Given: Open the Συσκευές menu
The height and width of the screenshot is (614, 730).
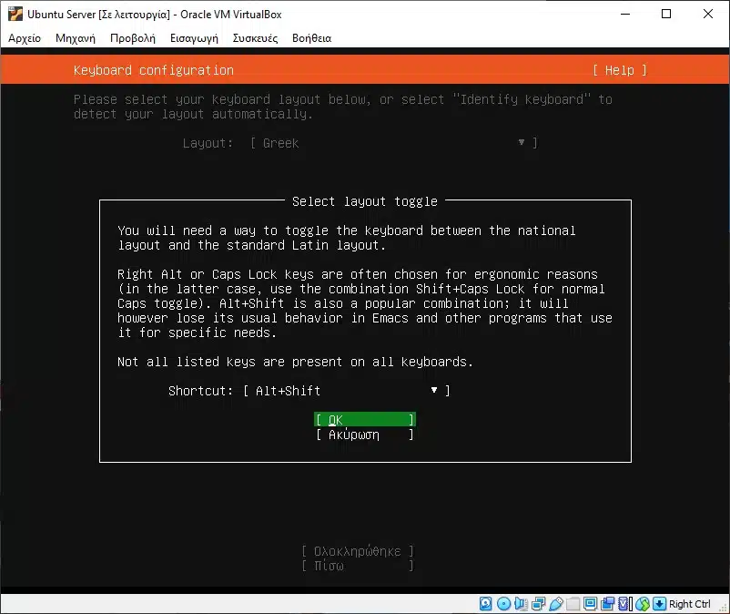Looking at the screenshot, I should click(x=255, y=38).
